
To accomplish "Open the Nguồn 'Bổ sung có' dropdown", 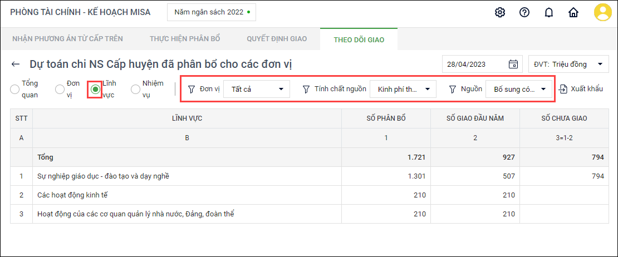I will click(519, 89).
